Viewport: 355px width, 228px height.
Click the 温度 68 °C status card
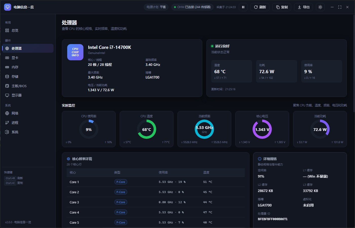coord(232,71)
